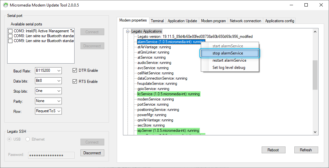Collapse the Legato Applications tree node

coord(128,31)
